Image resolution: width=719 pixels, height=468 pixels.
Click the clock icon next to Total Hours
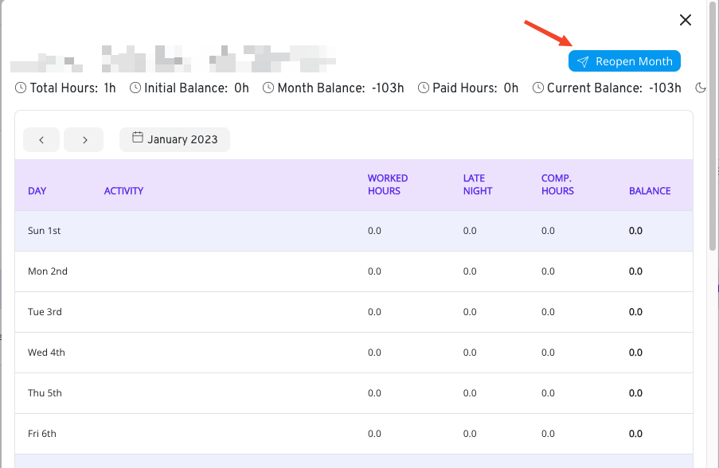pos(21,88)
